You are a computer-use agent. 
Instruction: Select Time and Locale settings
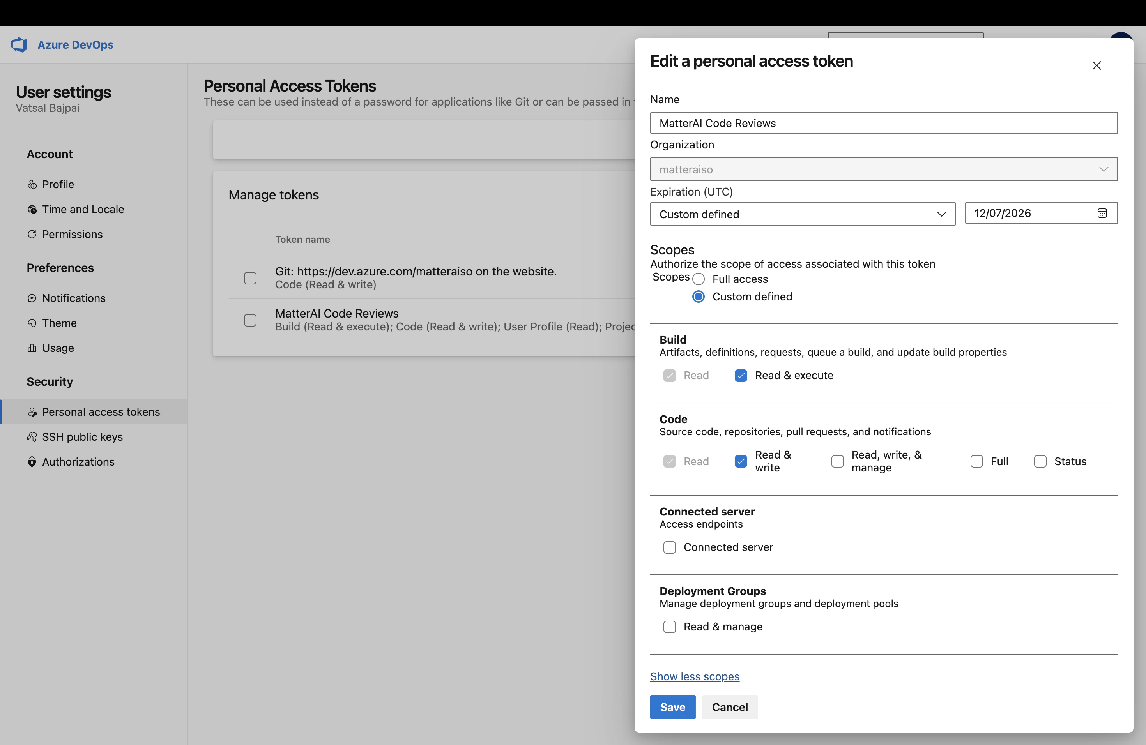83,209
